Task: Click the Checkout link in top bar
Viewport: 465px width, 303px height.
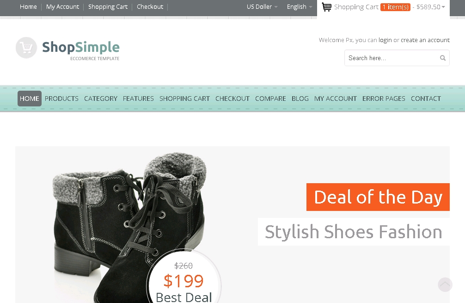Action: [x=150, y=7]
